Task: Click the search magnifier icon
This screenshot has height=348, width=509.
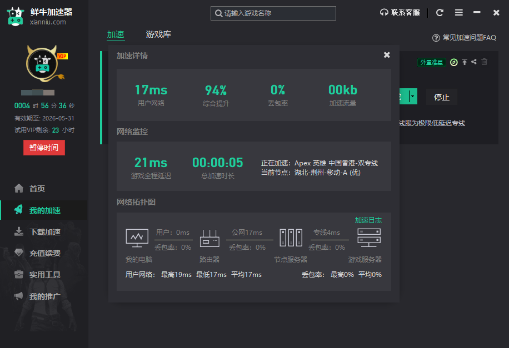Action: tap(219, 13)
